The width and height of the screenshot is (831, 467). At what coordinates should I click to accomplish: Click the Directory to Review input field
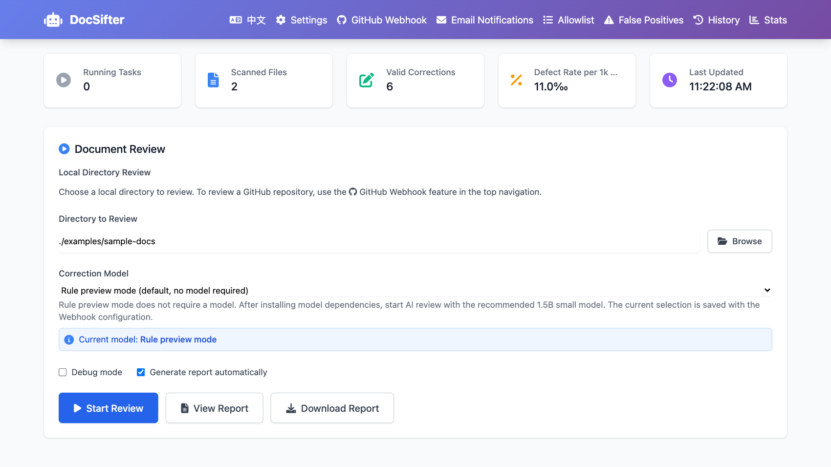(x=379, y=241)
